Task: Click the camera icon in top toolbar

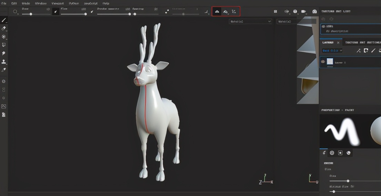Action: tap(303, 12)
